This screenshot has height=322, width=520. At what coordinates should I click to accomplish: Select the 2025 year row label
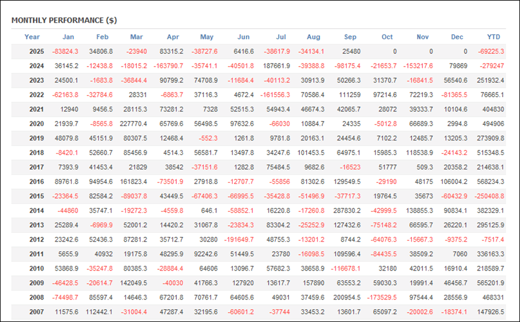coord(37,51)
